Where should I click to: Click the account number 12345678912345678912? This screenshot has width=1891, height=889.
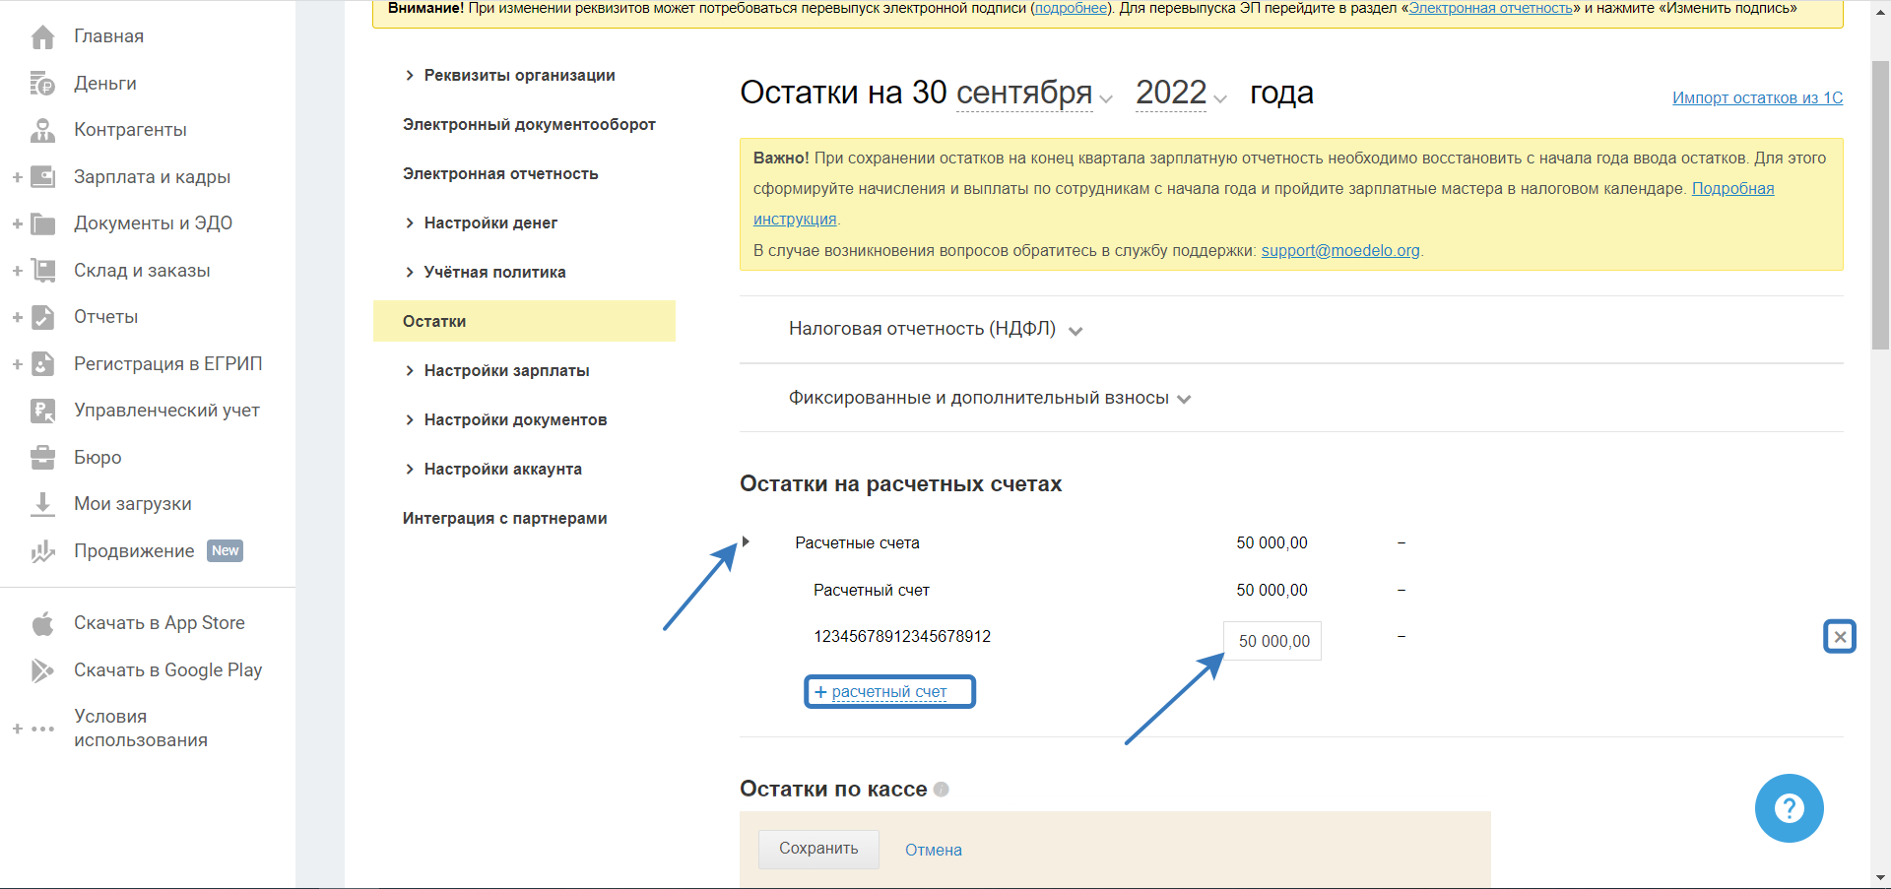902,637
